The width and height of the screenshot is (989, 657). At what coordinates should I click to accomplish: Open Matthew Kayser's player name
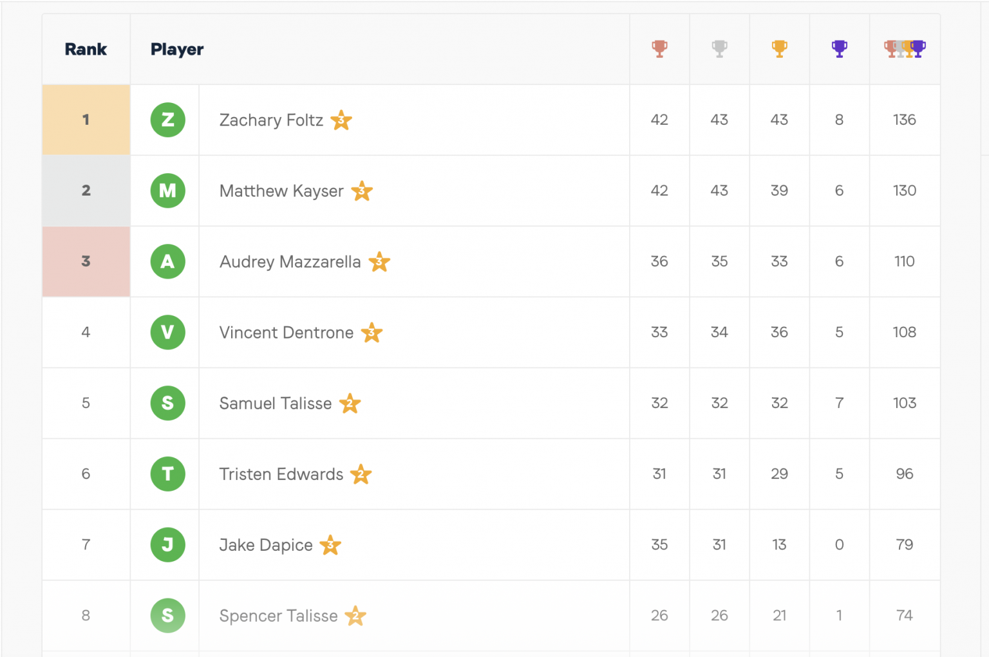pos(281,191)
